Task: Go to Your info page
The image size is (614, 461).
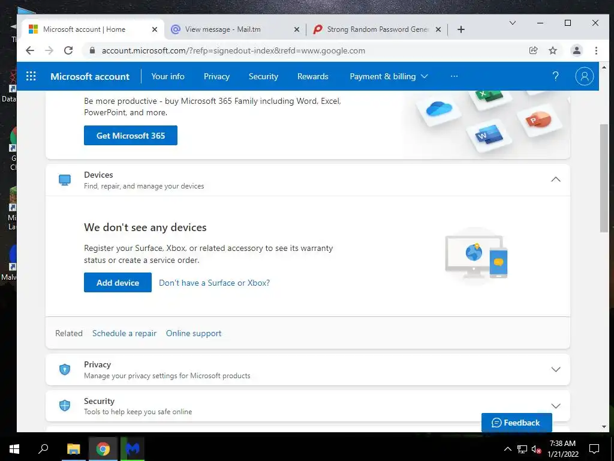Action: (x=168, y=76)
